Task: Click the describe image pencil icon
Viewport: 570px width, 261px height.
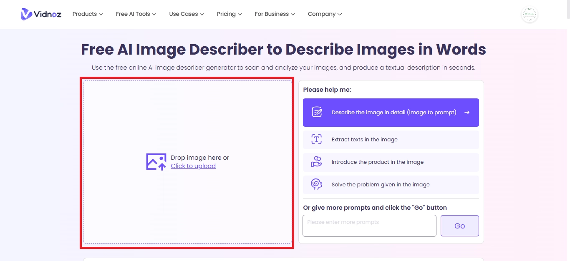Action: 317,112
